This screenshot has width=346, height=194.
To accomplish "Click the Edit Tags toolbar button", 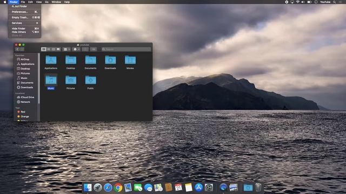I will (94, 49).
